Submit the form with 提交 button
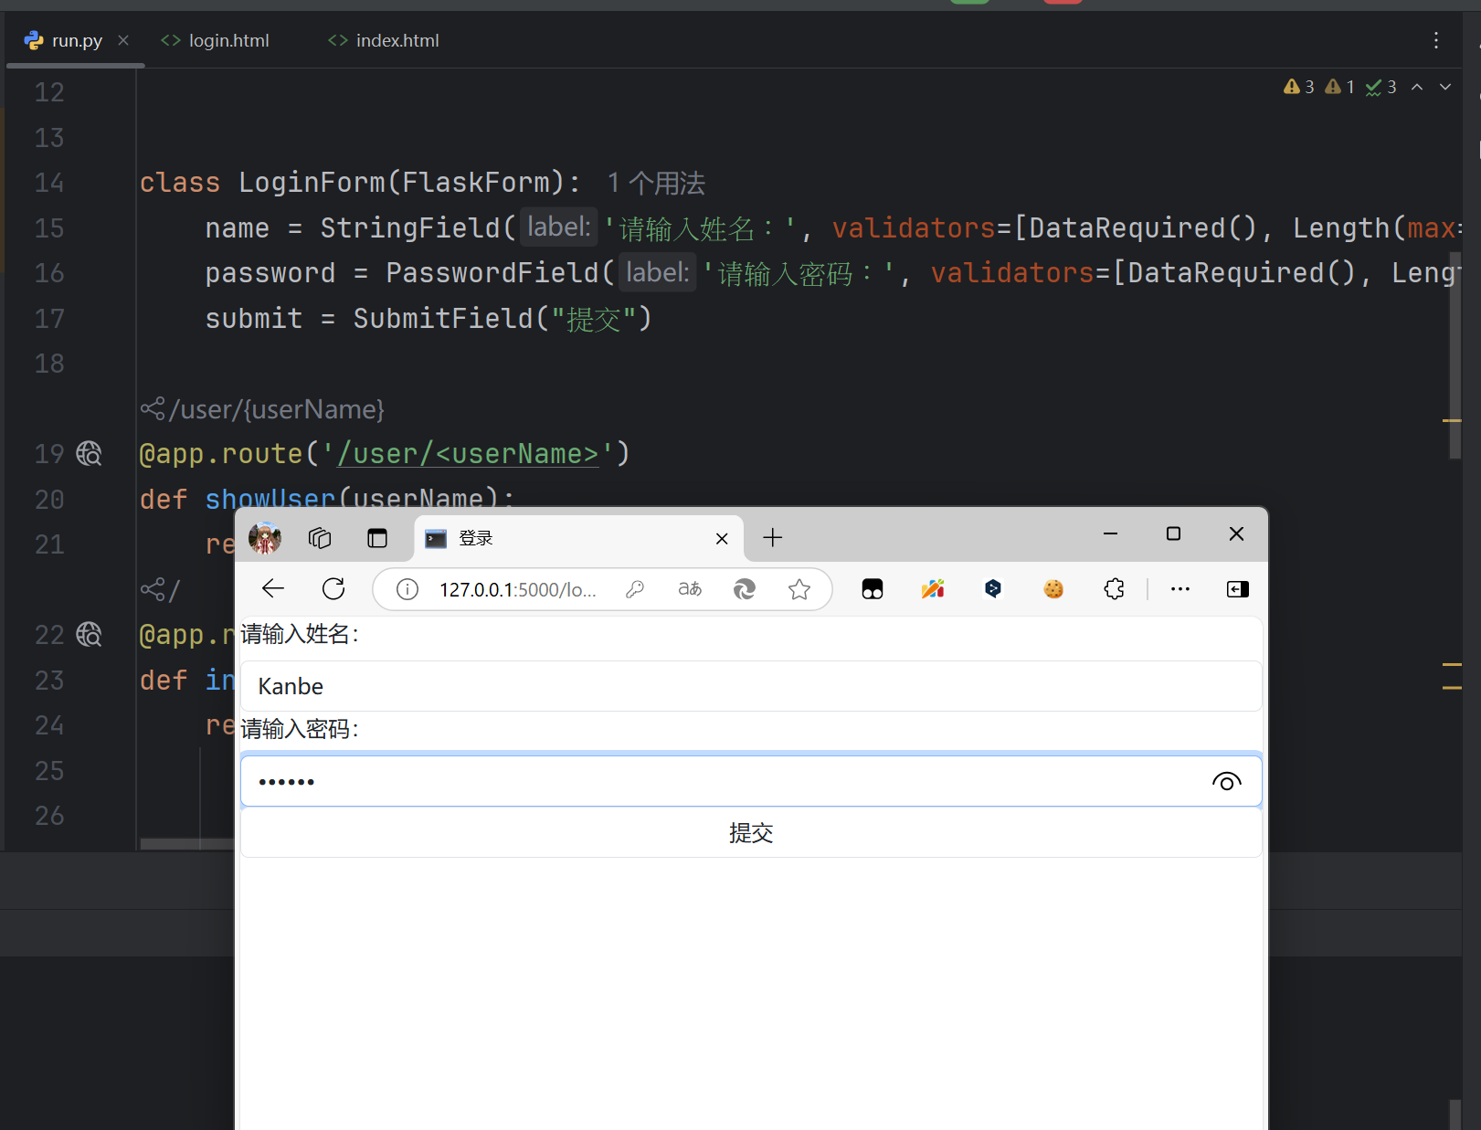Image resolution: width=1481 pixels, height=1130 pixels. pos(751,833)
